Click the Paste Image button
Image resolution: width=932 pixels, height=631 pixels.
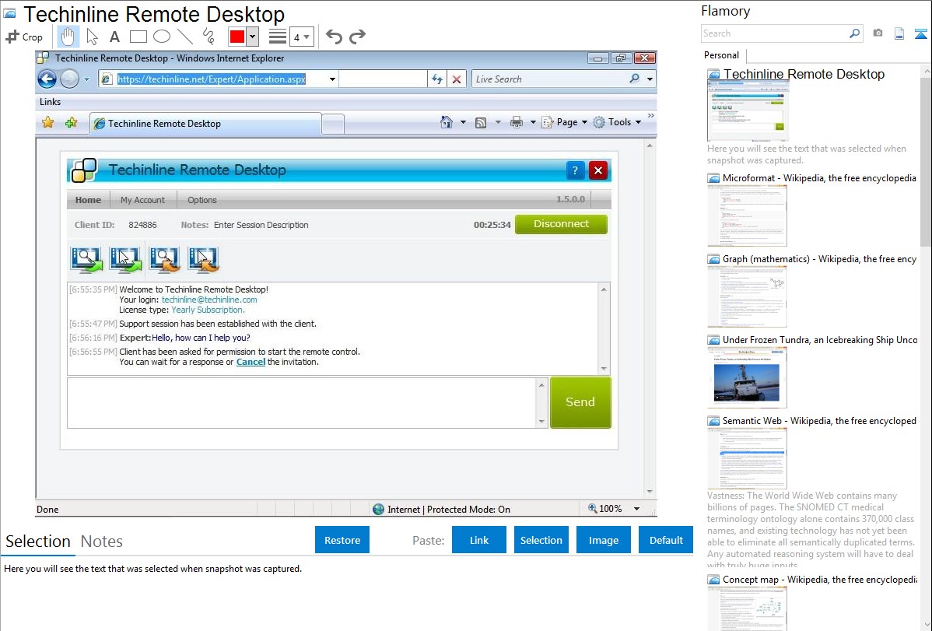tap(603, 540)
